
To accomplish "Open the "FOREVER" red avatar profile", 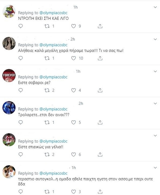I will 9,75.
